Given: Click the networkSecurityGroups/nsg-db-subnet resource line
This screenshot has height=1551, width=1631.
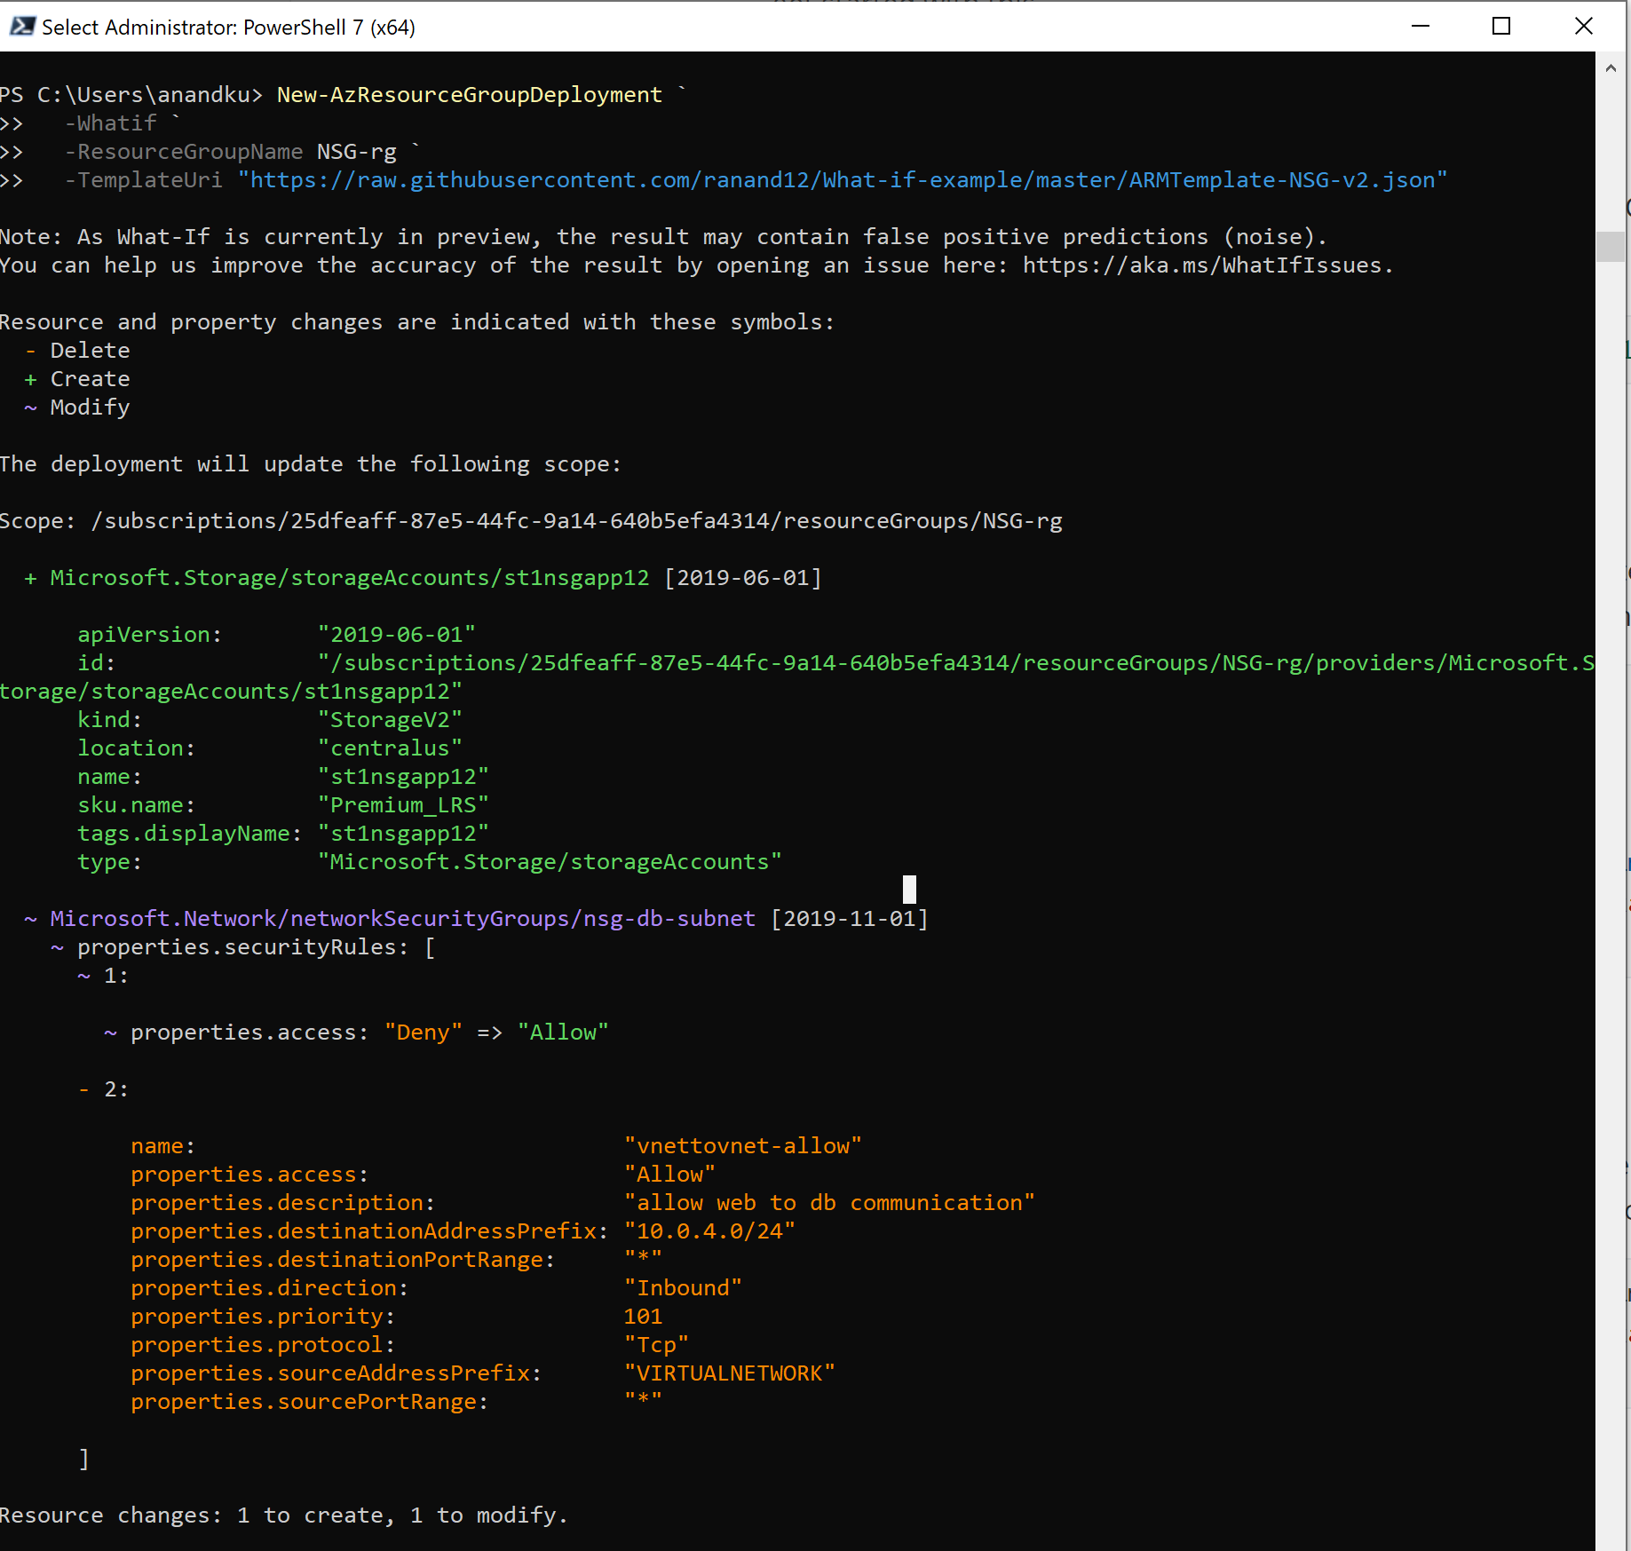Looking at the screenshot, I should (x=476, y=919).
